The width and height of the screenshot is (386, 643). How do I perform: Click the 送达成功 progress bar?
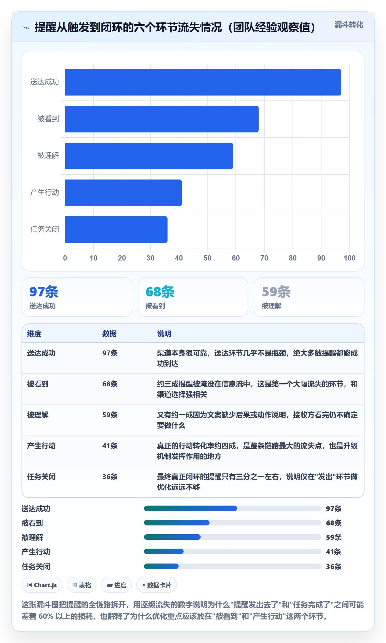pyautogui.click(x=233, y=508)
